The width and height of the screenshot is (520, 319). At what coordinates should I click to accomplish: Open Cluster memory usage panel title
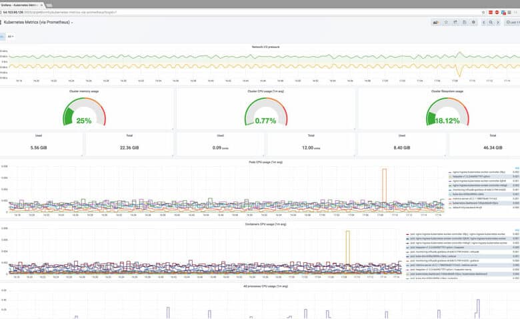84,91
